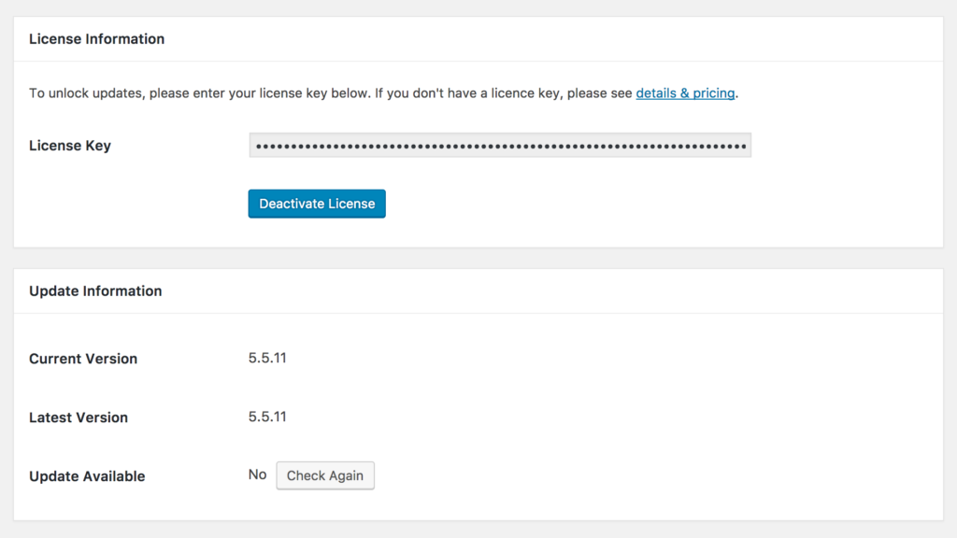Viewport: 957px width, 538px height.
Task: Click the Deactivate License button
Action: click(x=317, y=204)
